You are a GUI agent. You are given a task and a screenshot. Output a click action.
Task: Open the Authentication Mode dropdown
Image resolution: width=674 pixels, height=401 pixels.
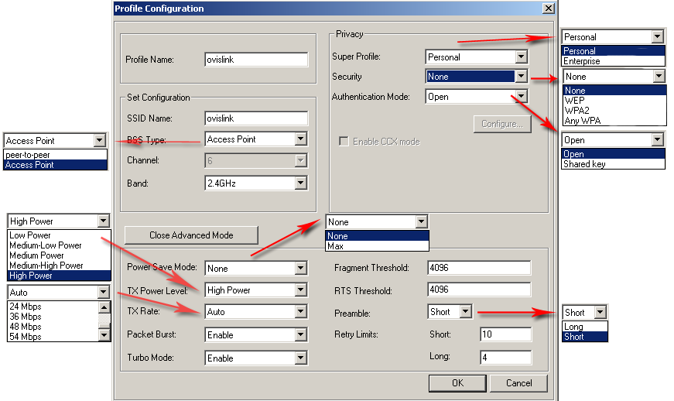click(x=522, y=97)
